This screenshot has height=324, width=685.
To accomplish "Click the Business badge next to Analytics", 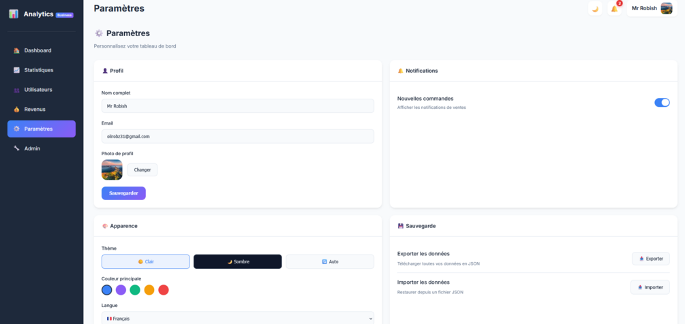I will tap(65, 15).
